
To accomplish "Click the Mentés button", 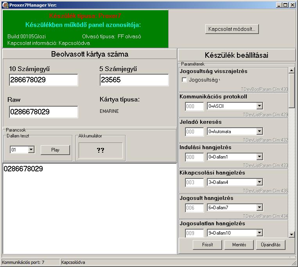I will click(239, 245).
